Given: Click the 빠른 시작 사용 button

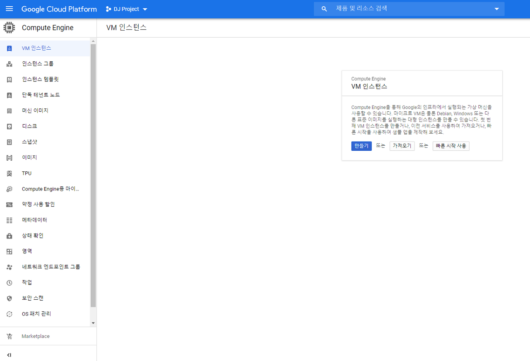Looking at the screenshot, I should pos(451,146).
